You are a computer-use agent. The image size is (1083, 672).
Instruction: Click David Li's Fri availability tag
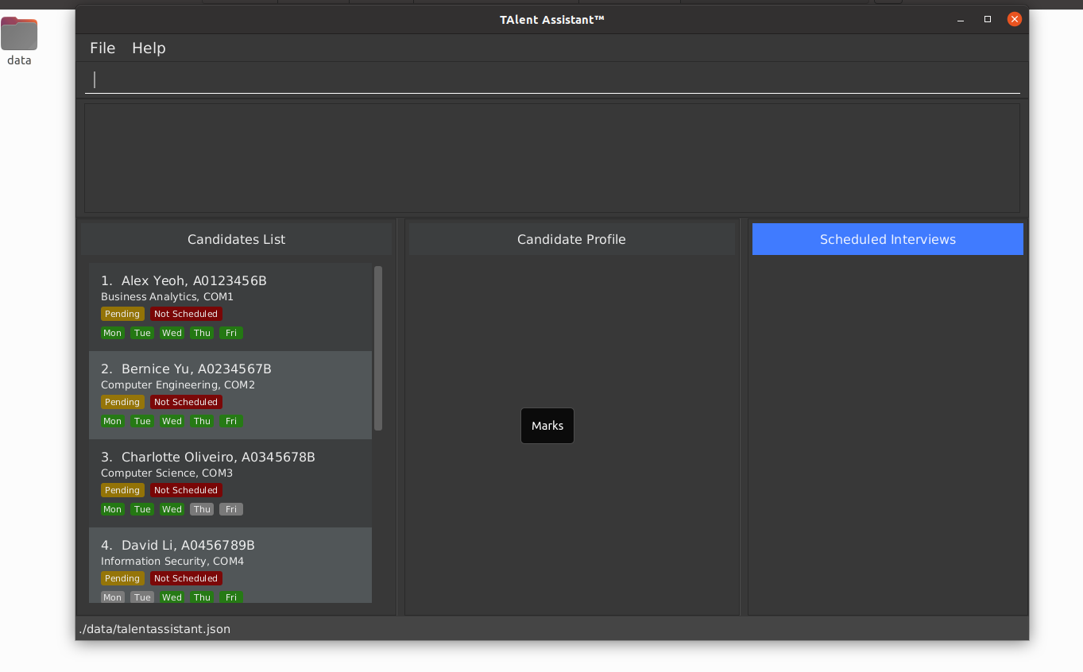231,597
